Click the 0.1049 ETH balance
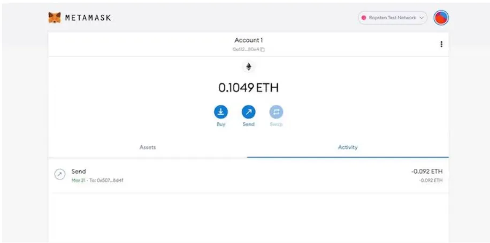 pos(248,88)
